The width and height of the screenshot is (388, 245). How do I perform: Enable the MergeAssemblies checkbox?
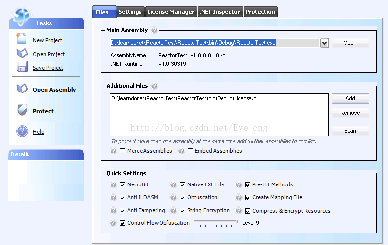(122, 151)
